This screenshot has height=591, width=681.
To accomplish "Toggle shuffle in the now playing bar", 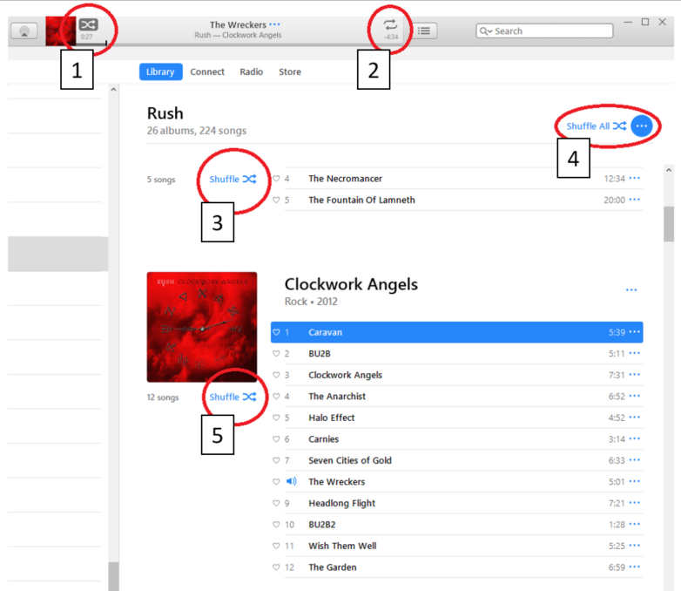I will point(88,24).
